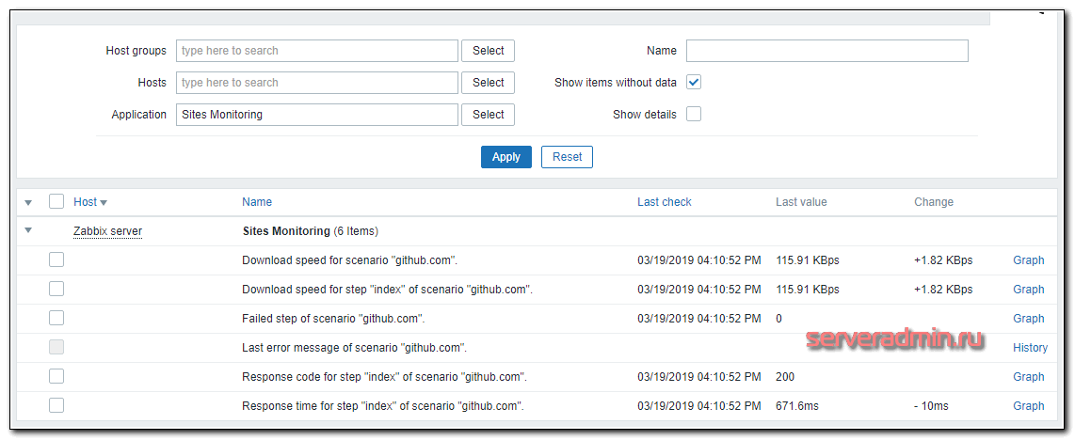Open Graph for Response time item

(1028, 406)
